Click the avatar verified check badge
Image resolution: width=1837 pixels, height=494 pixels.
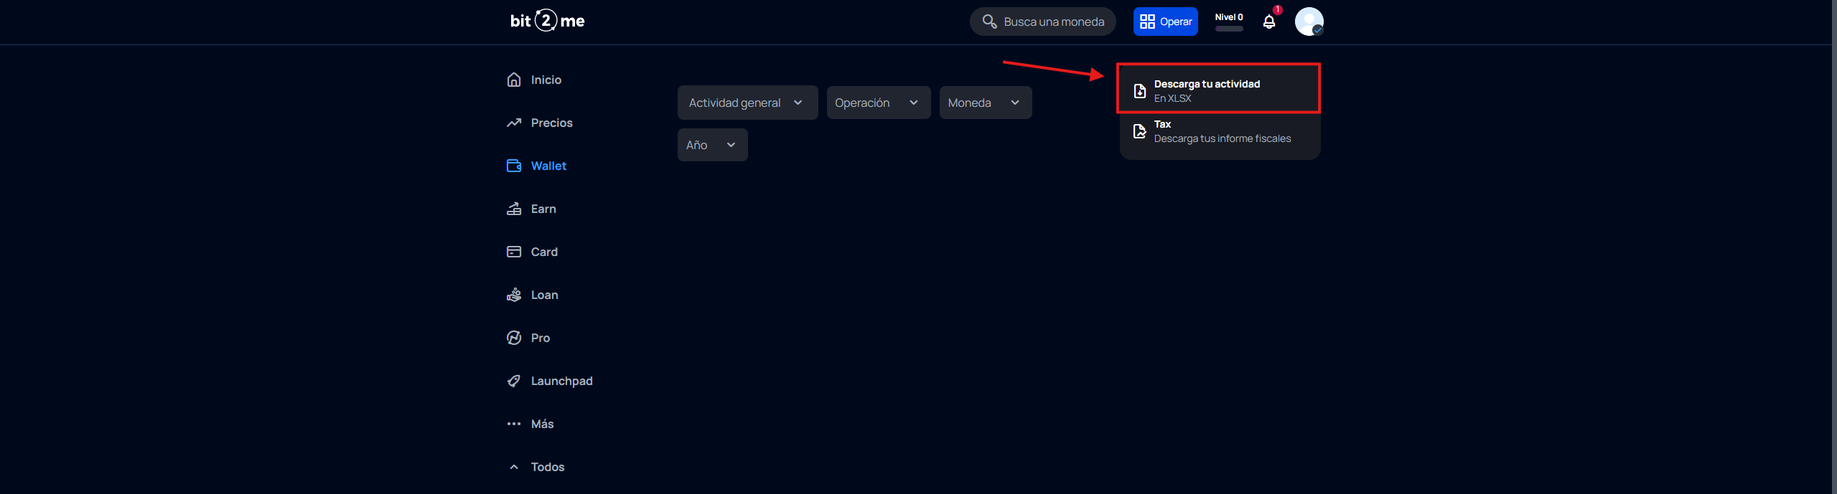[1318, 30]
